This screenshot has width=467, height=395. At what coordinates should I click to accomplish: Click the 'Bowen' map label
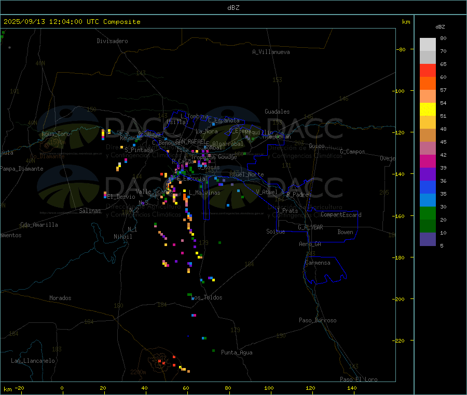pyautogui.click(x=345, y=232)
